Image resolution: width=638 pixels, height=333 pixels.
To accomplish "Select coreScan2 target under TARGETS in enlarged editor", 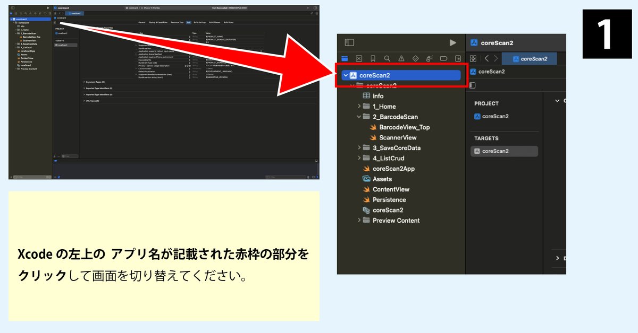I will (504, 151).
